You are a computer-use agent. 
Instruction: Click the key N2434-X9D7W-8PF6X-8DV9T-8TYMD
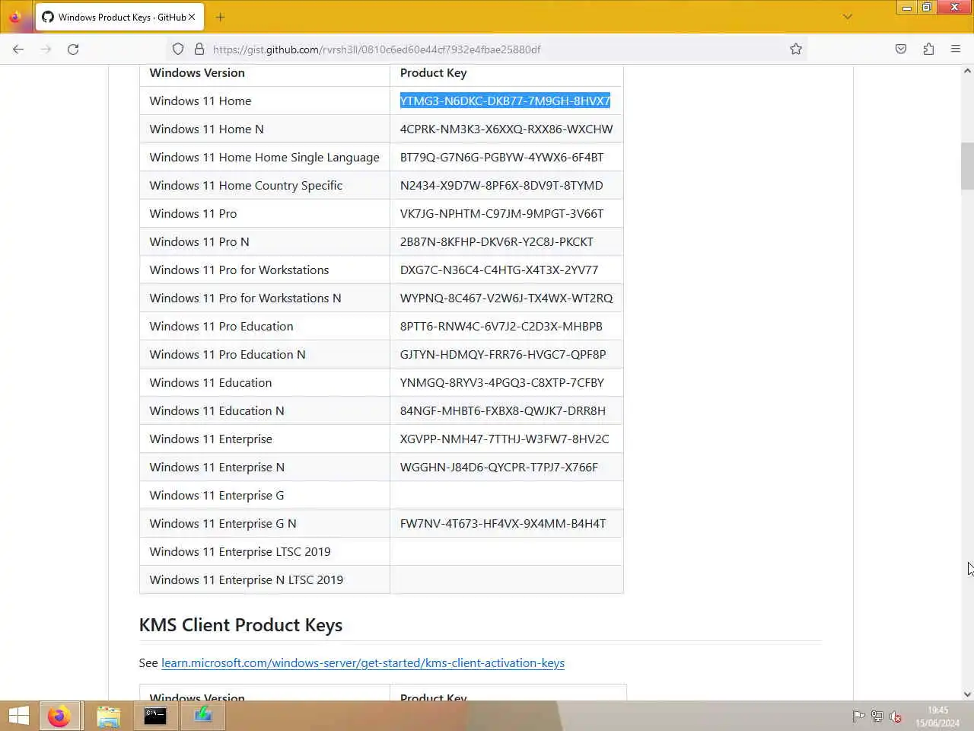point(501,185)
